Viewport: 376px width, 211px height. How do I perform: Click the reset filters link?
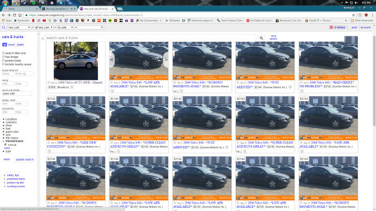(6, 160)
